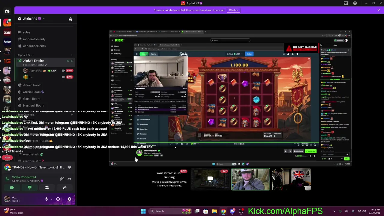Dismiss the Streamer Mode banner
Viewport: 384px width, 216px height.
(x=379, y=10)
